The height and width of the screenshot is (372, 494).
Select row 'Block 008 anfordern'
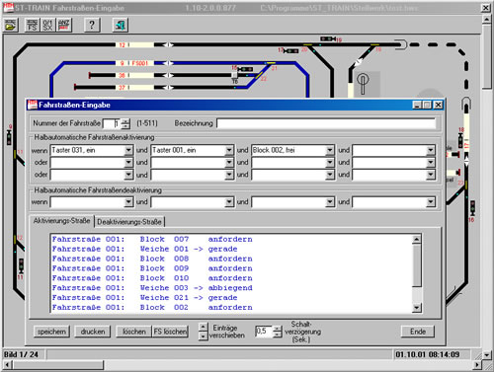pos(152,259)
